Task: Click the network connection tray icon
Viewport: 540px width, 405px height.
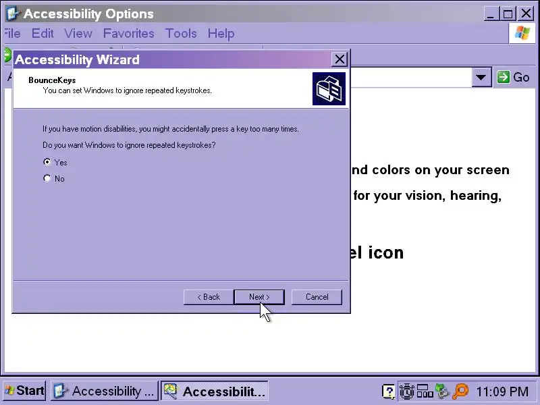Action: pos(442,391)
